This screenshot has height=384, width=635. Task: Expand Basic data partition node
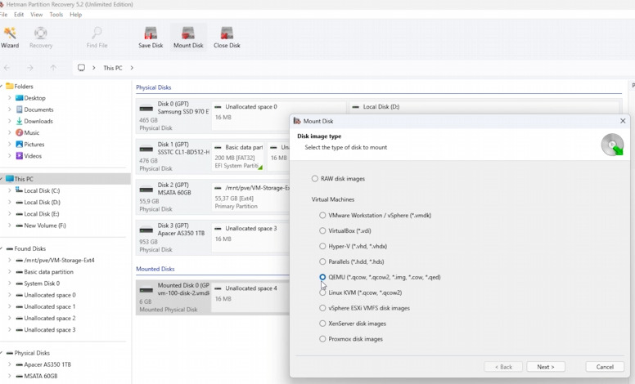pyautogui.click(x=9, y=272)
